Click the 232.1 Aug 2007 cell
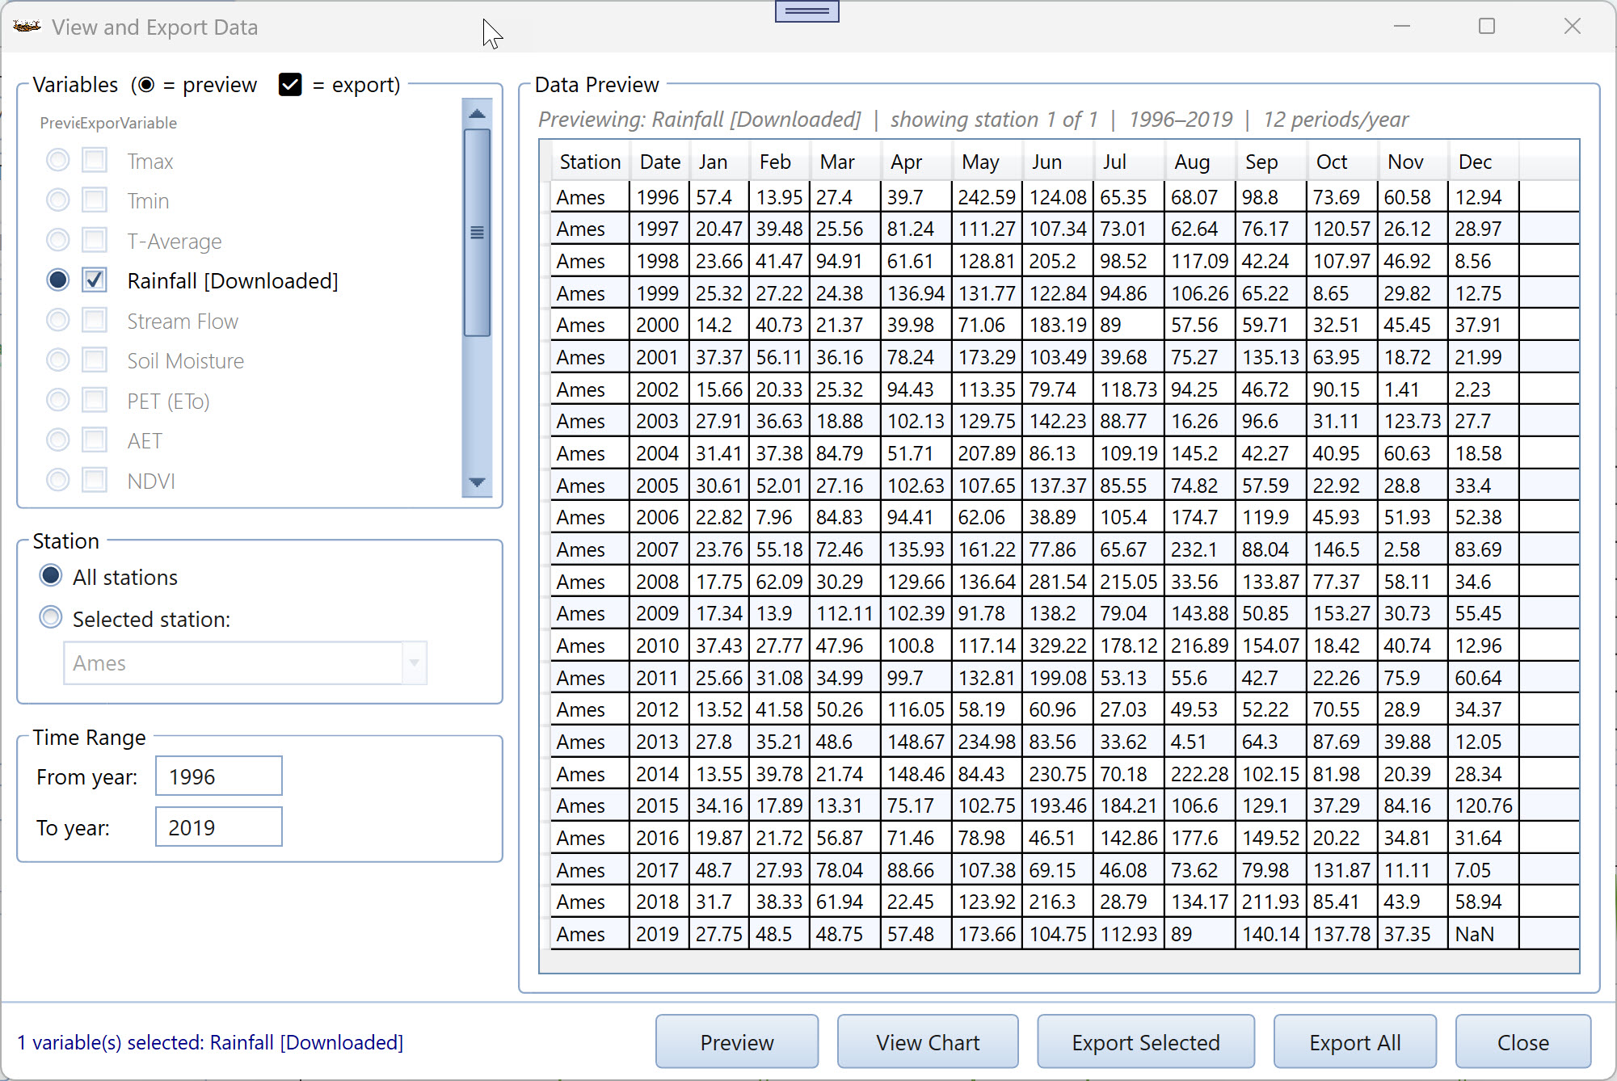Image resolution: width=1617 pixels, height=1081 pixels. [1200, 549]
